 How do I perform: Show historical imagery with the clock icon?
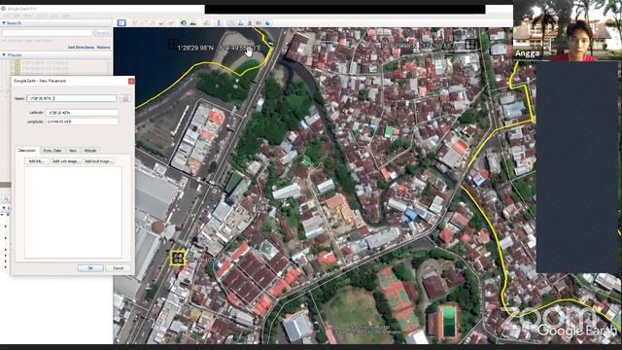pos(184,22)
